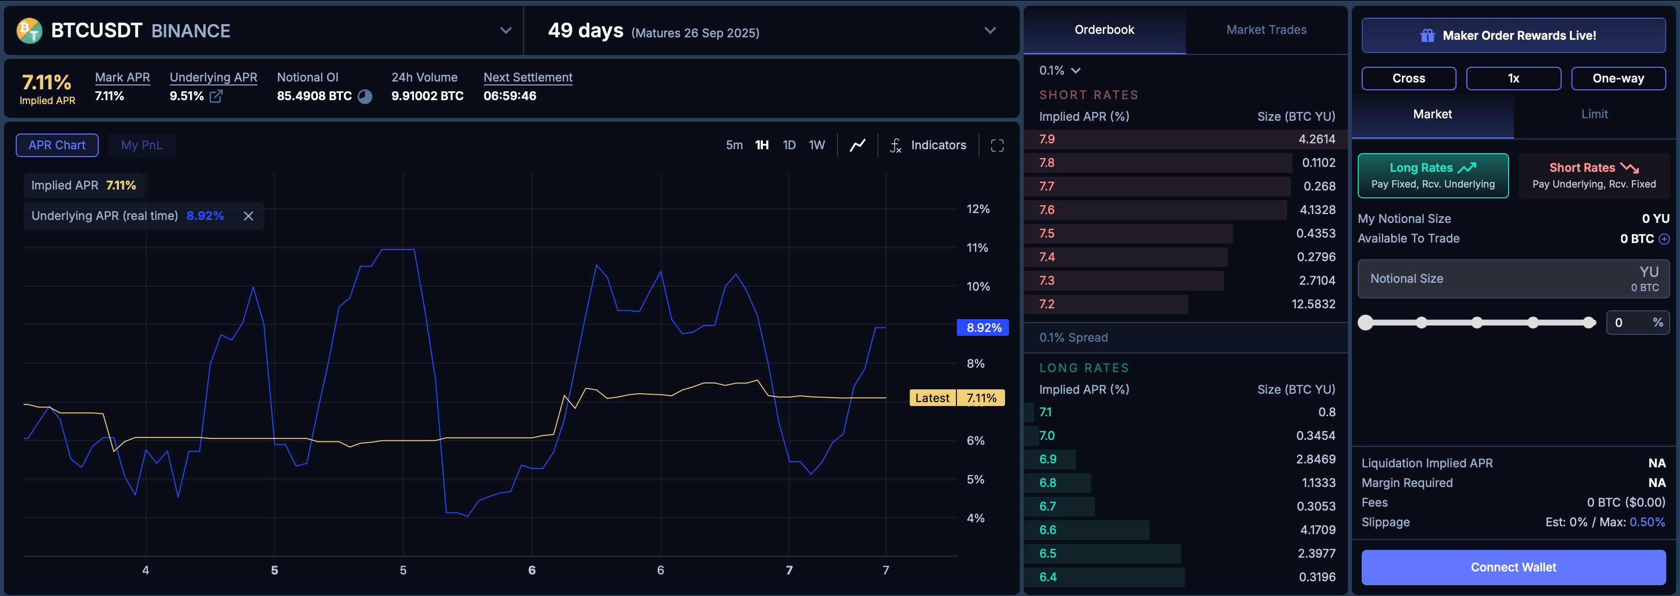
Task: Expand the 49 days maturity dropdown
Action: [x=989, y=30]
